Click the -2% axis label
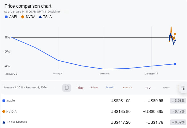187x128 pixels. click(7, 52)
